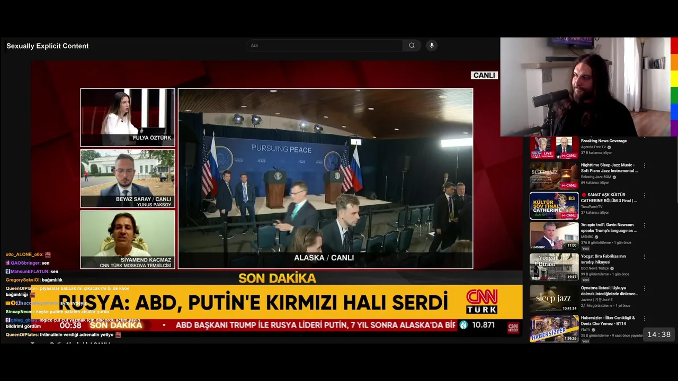Open options menu for SANAT AŞK KÜLTÜR video

645,195
